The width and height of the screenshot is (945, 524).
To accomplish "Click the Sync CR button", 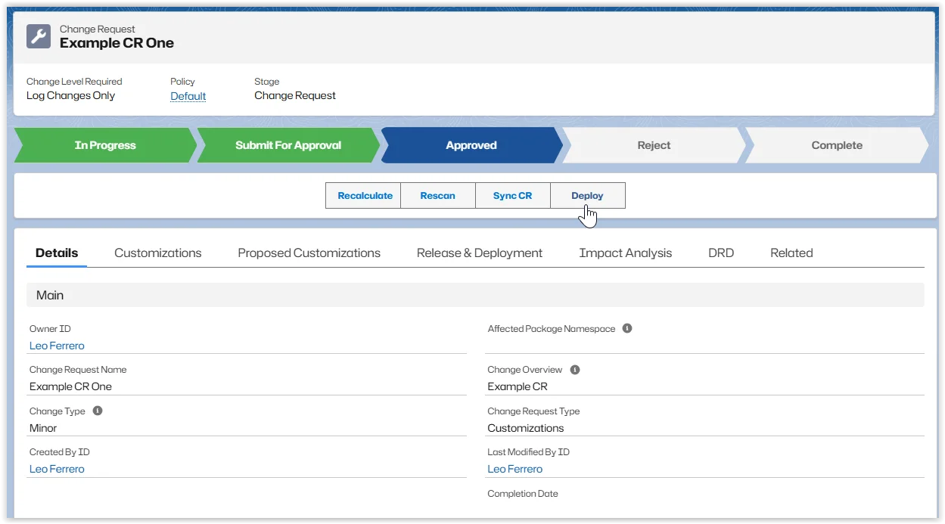I will tap(512, 195).
